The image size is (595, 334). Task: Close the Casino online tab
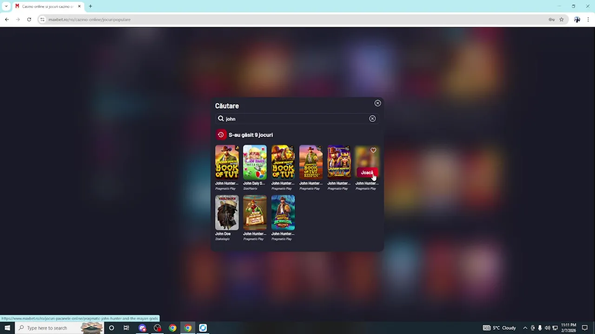[x=79, y=6]
